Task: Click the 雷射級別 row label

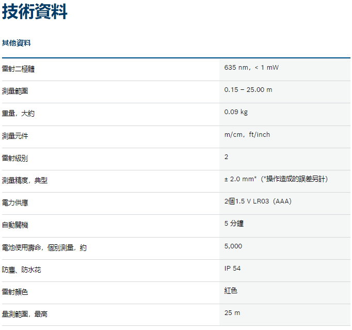Action: pos(15,158)
